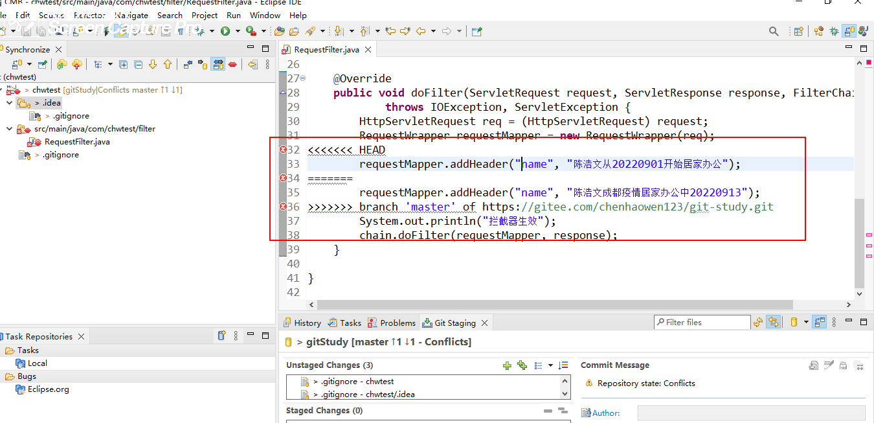Click the Add Task Repository icon
Image resolution: width=874 pixels, height=423 pixels.
pos(221,336)
